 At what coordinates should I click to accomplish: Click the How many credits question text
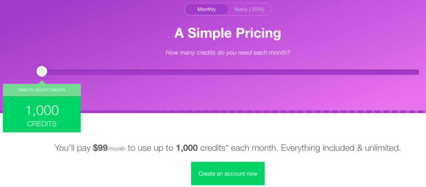pos(228,52)
